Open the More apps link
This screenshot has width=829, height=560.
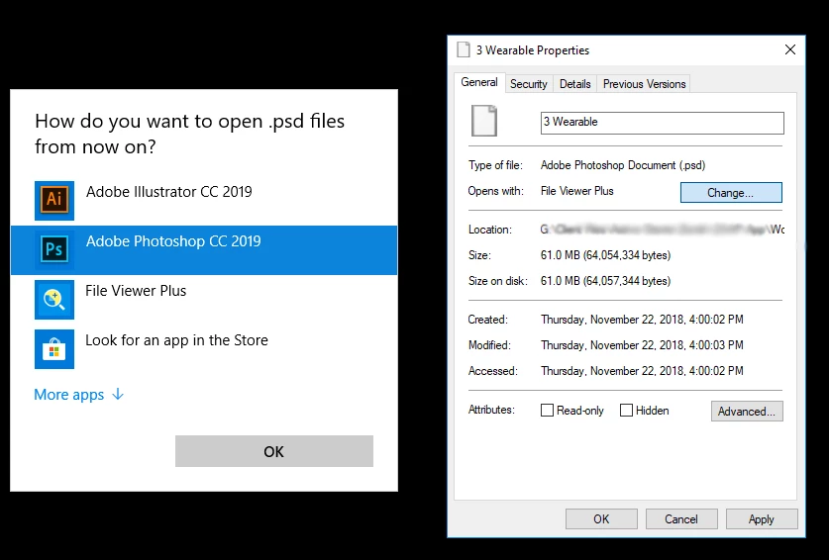(x=79, y=395)
